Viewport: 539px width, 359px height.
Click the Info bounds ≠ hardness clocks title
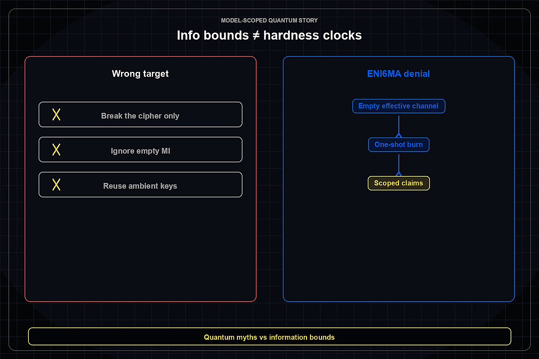(269, 35)
